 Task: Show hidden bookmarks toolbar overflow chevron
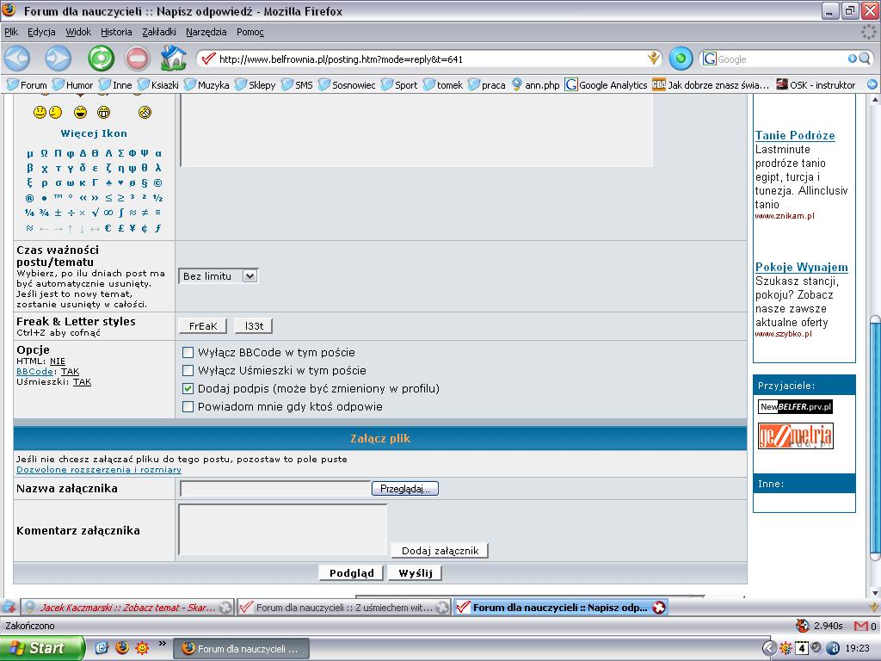872,84
